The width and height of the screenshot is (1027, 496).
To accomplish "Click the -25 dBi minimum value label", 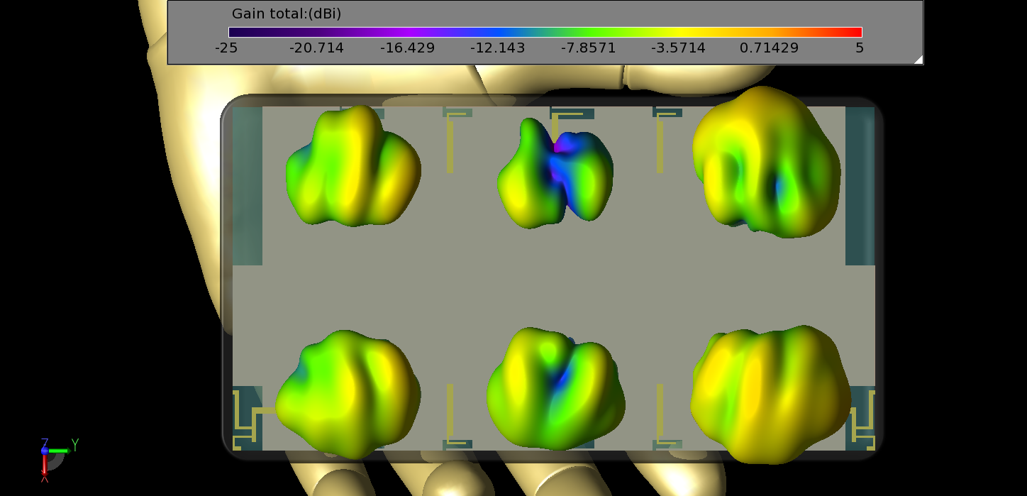I will click(x=226, y=48).
